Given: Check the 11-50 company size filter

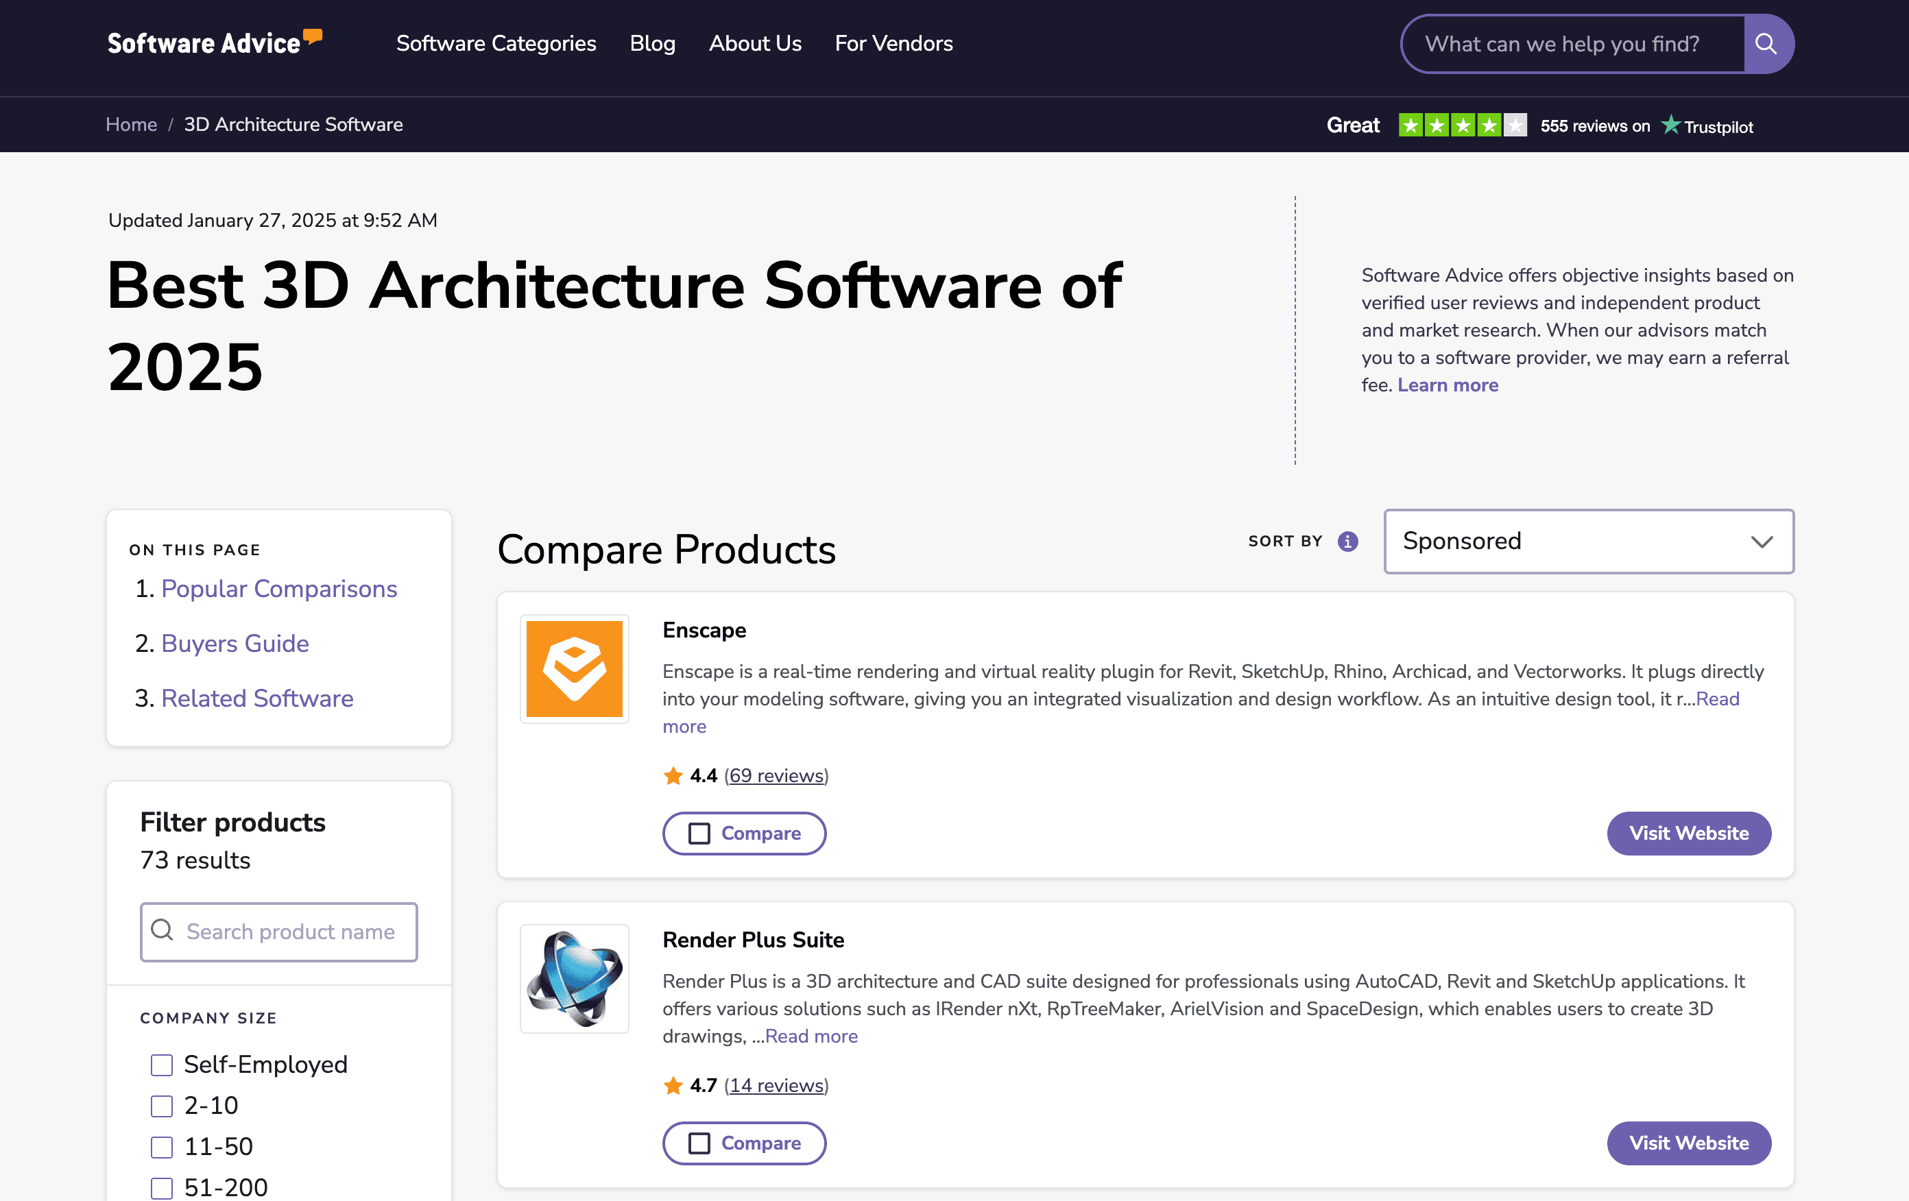Looking at the screenshot, I should pyautogui.click(x=162, y=1147).
